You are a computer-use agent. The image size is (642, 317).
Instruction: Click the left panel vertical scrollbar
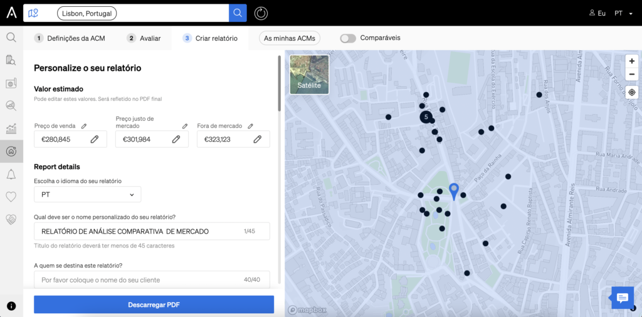pyautogui.click(x=279, y=83)
